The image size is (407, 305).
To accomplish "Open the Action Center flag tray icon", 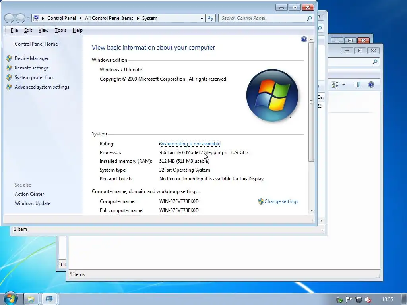I will click(x=349, y=299).
